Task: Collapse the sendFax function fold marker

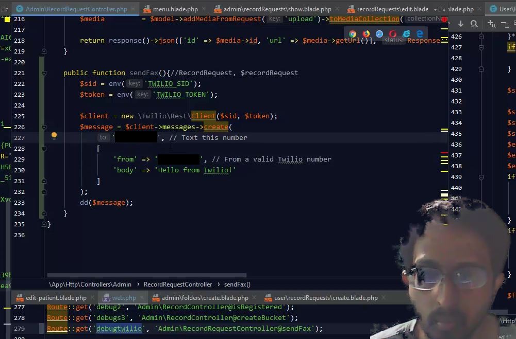Action: click(x=44, y=73)
